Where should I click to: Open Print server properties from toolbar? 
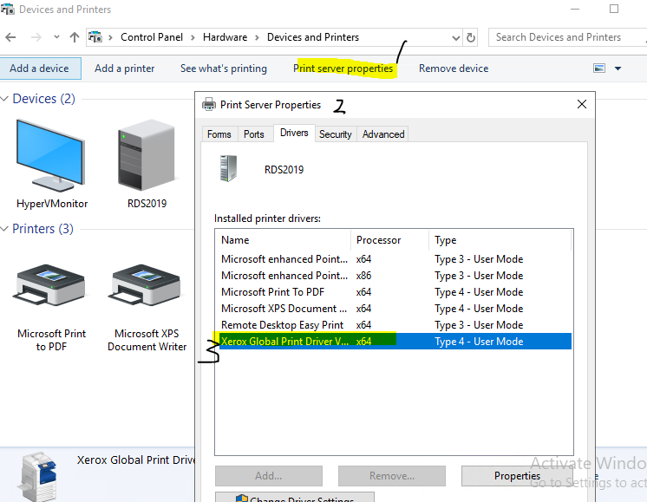point(343,68)
